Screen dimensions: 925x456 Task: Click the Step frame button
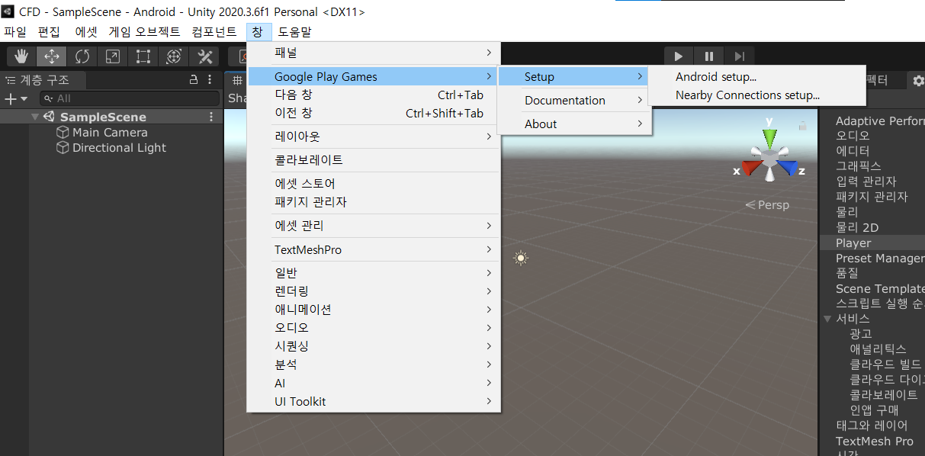tap(739, 56)
